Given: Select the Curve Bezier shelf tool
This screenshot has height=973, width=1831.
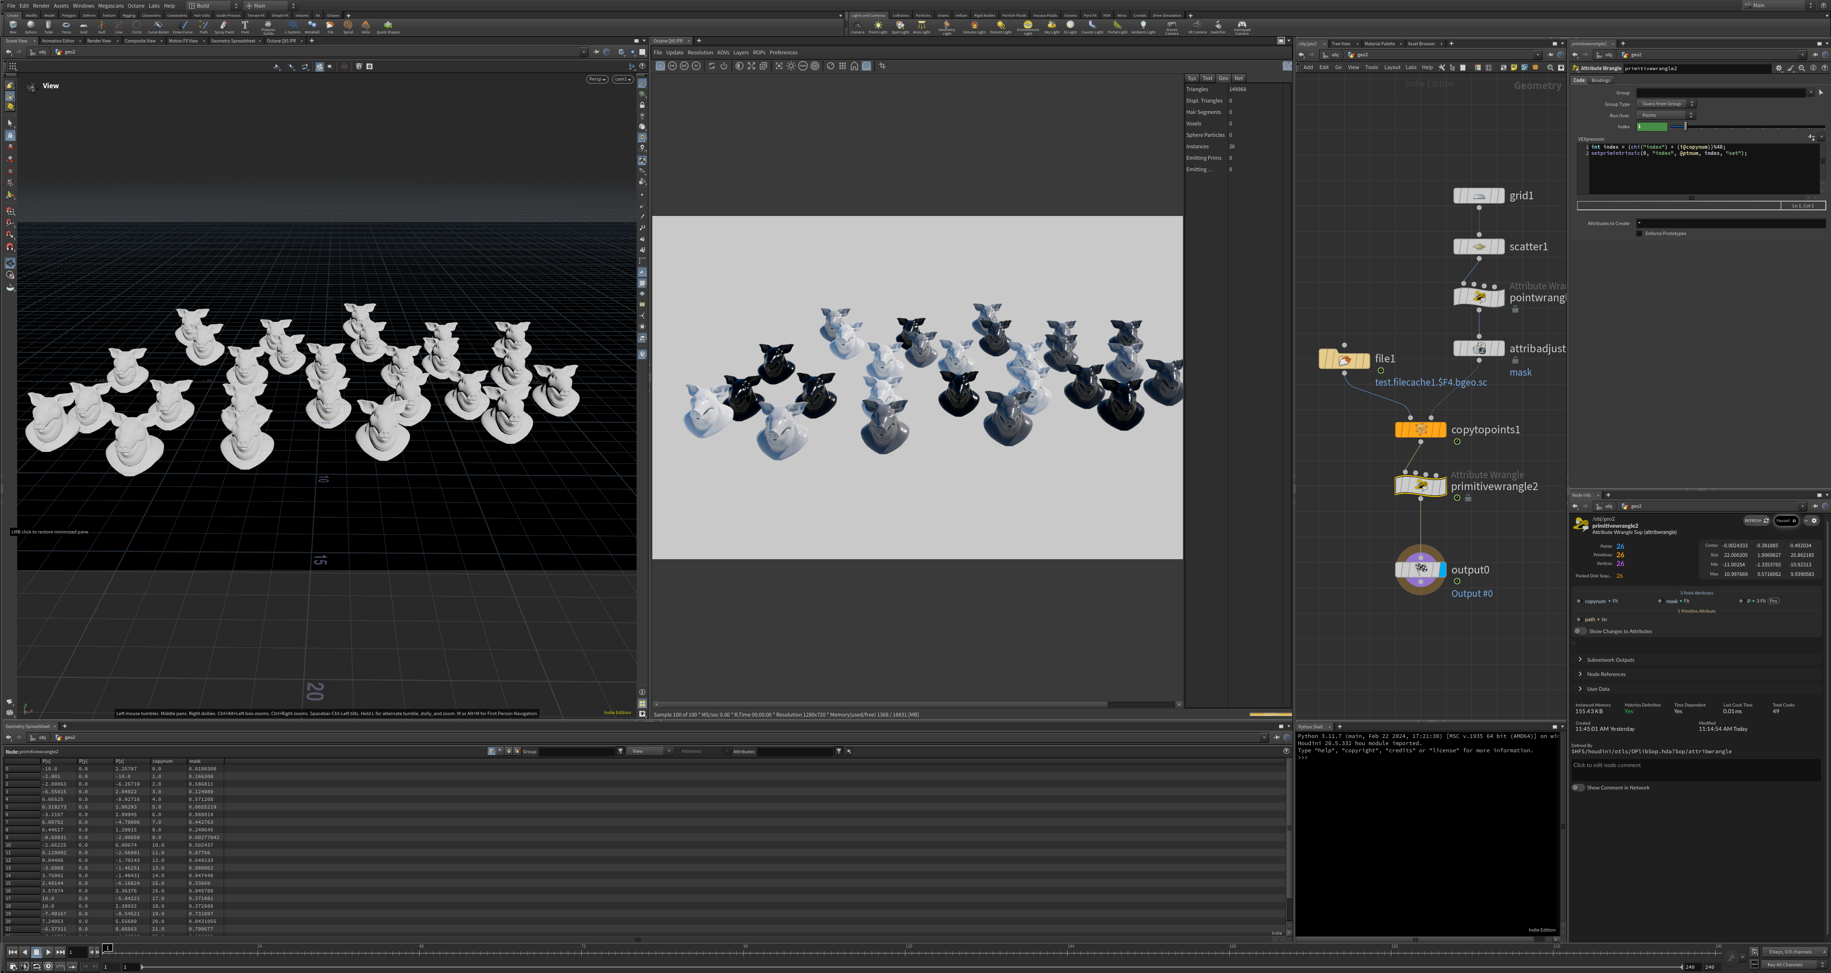Looking at the screenshot, I should pyautogui.click(x=158, y=26).
